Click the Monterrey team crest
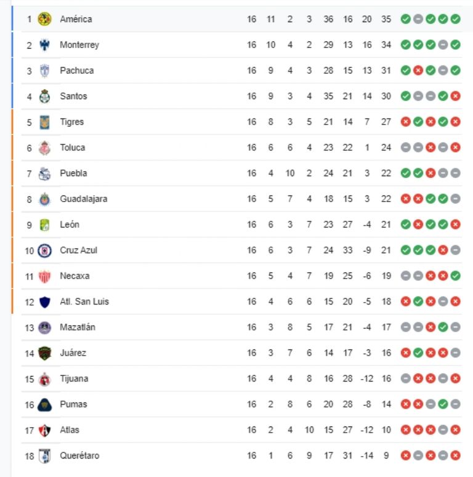Screen dimensions: 473x477 (44, 45)
